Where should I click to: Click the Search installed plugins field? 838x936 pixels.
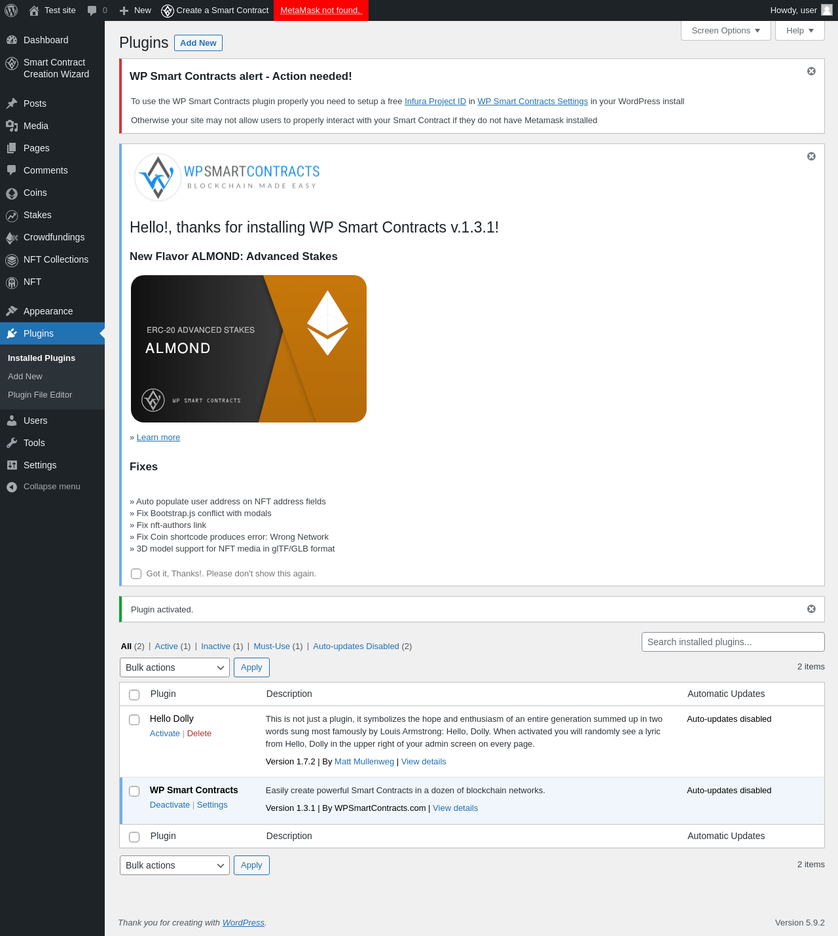click(733, 642)
